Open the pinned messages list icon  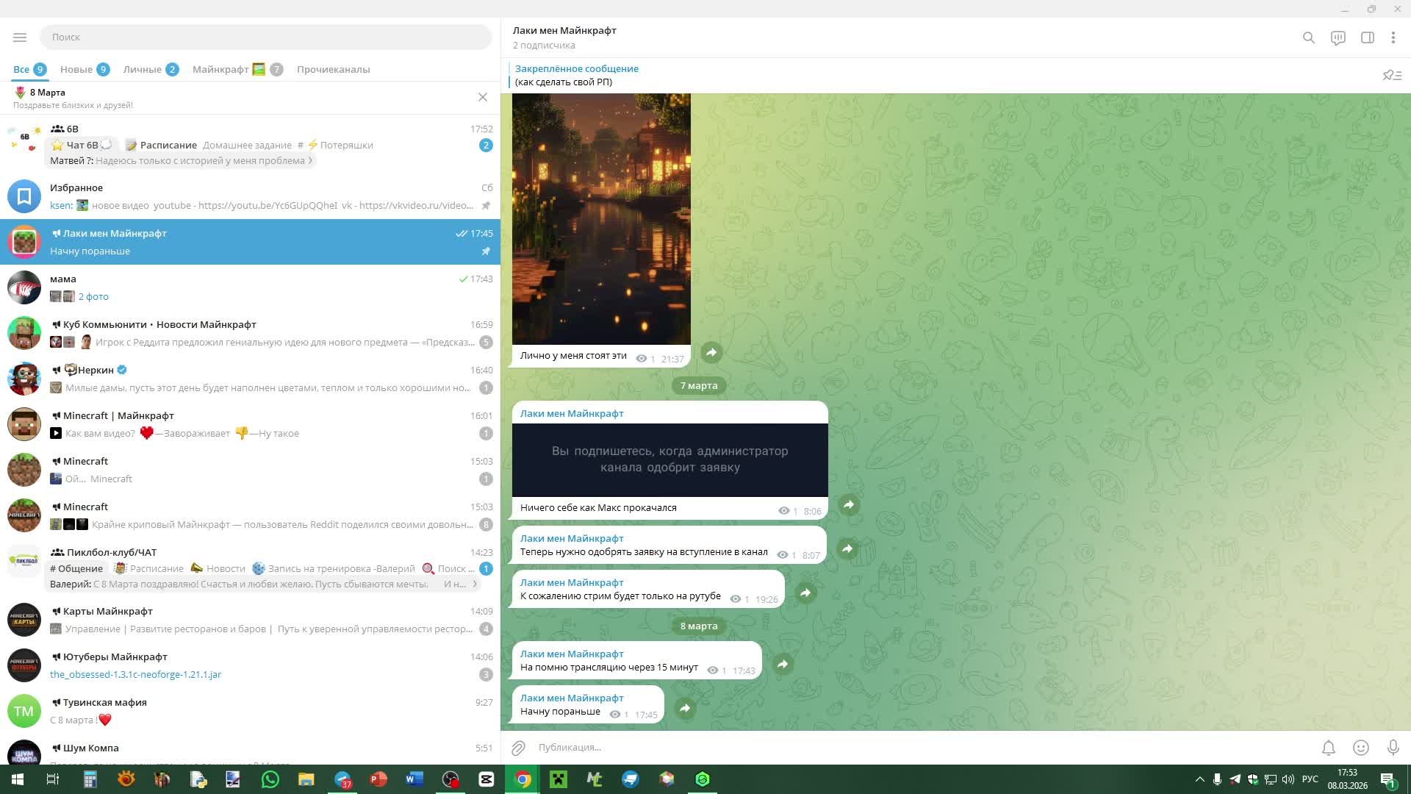click(x=1392, y=75)
